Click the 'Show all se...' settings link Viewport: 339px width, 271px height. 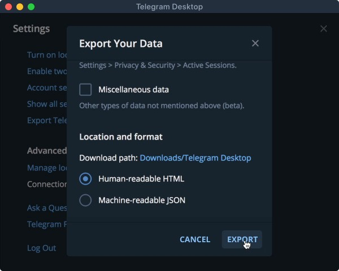[x=47, y=104]
